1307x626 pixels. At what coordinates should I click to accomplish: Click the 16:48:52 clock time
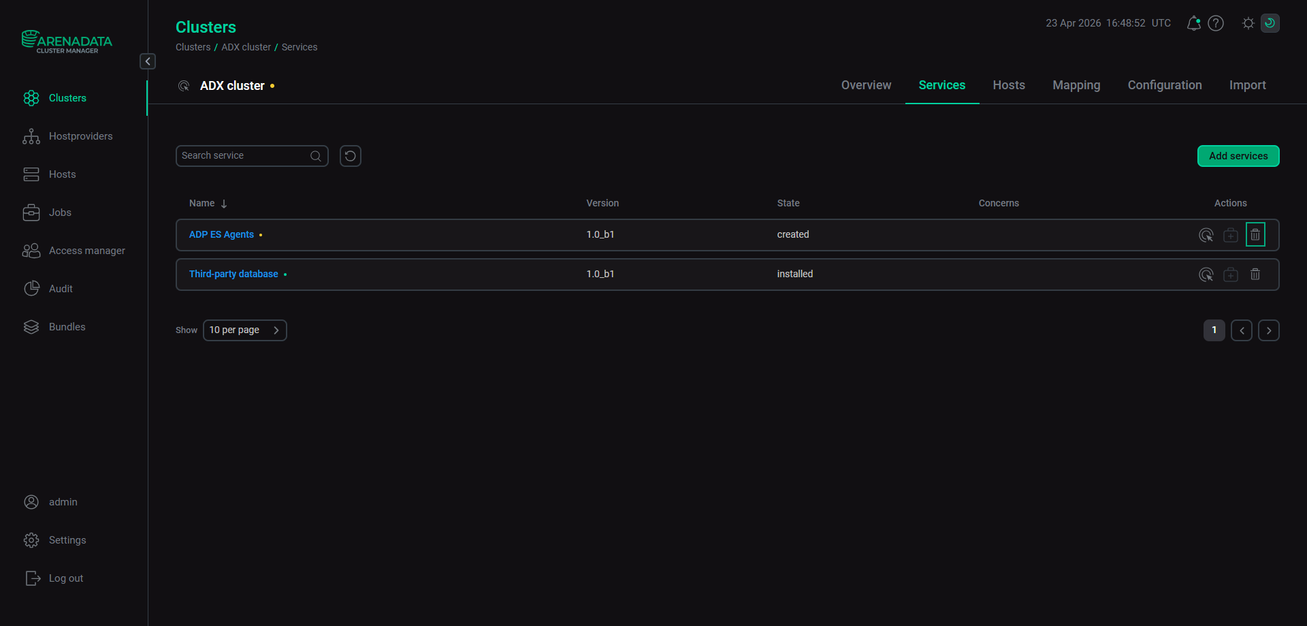[x=1126, y=23]
